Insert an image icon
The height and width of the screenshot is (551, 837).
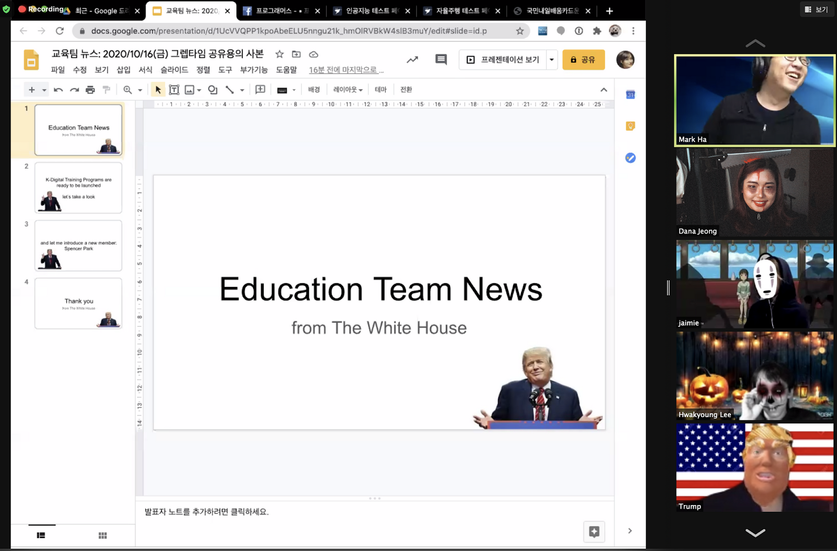tap(189, 90)
